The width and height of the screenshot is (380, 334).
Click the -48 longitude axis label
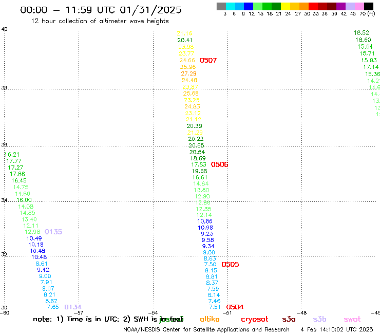pyautogui.click(x=302, y=313)
